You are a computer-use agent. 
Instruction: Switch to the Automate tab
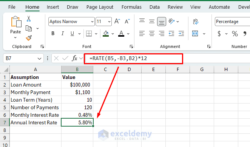click(x=219, y=7)
